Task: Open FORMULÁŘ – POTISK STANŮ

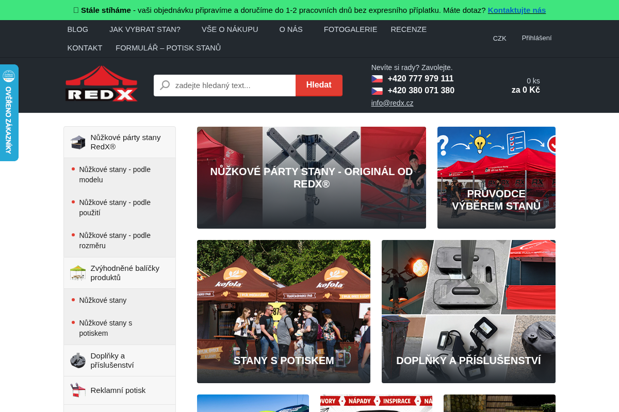Action: [x=168, y=48]
